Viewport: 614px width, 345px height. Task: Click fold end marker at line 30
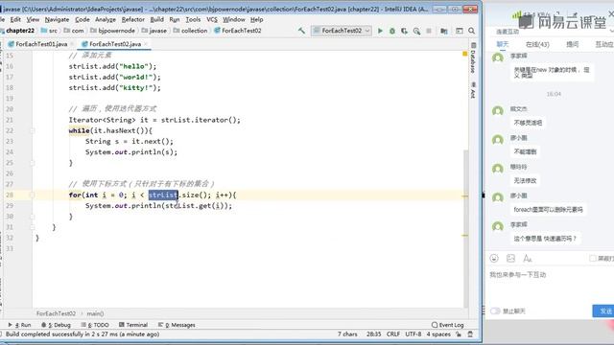[x=33, y=217]
